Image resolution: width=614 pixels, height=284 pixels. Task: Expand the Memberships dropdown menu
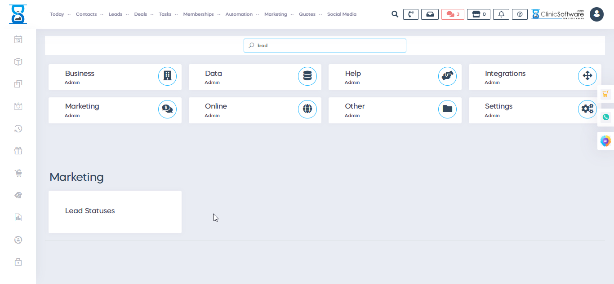click(201, 14)
